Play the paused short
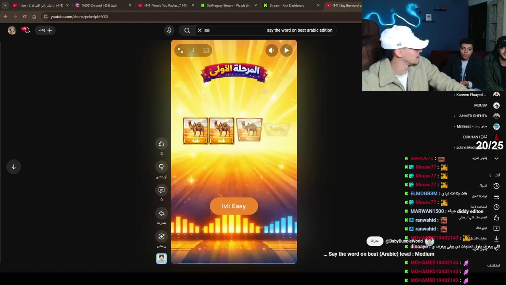The image size is (506, 285). [x=286, y=50]
